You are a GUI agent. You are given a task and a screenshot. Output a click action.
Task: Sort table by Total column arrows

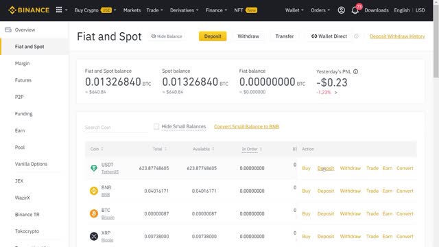tap(165, 149)
